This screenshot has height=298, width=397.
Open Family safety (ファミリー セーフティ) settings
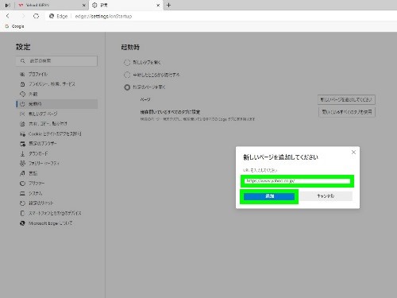(x=40, y=164)
